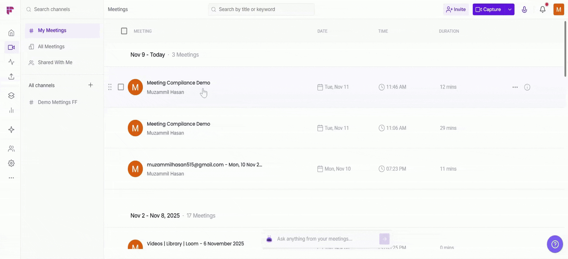
Task: Click the vertical scrollbar thumb
Action: pos(565,49)
